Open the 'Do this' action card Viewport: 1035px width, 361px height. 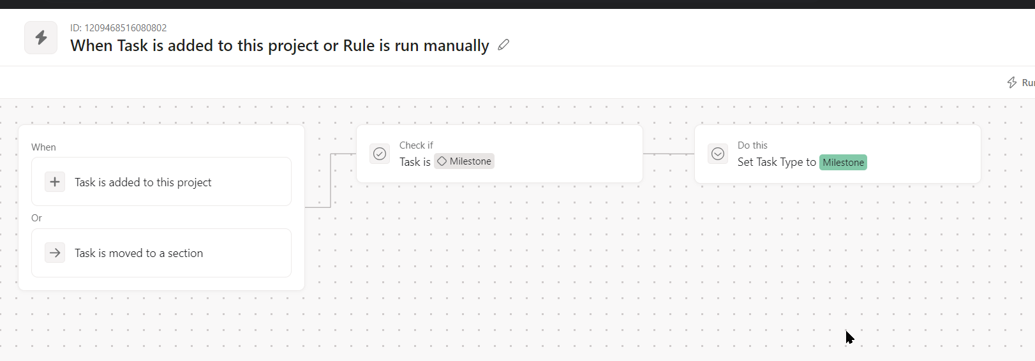(x=919, y=154)
